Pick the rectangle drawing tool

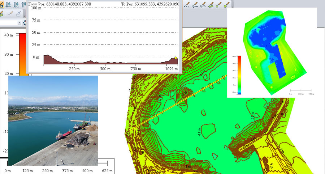(x=219, y=5)
